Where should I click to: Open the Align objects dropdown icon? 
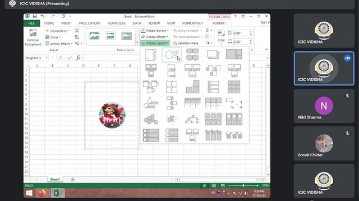click(209, 30)
